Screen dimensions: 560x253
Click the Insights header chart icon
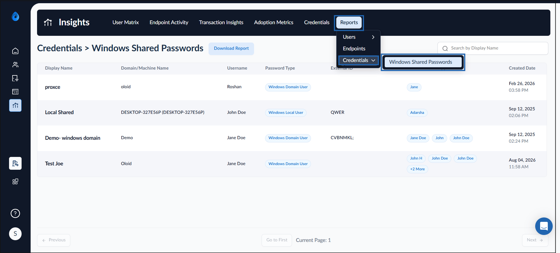coord(48,22)
